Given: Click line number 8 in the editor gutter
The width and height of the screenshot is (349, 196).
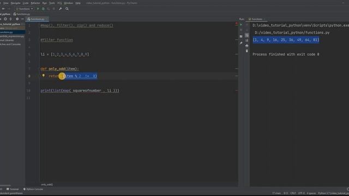Looking at the screenshot, I should [29, 76].
